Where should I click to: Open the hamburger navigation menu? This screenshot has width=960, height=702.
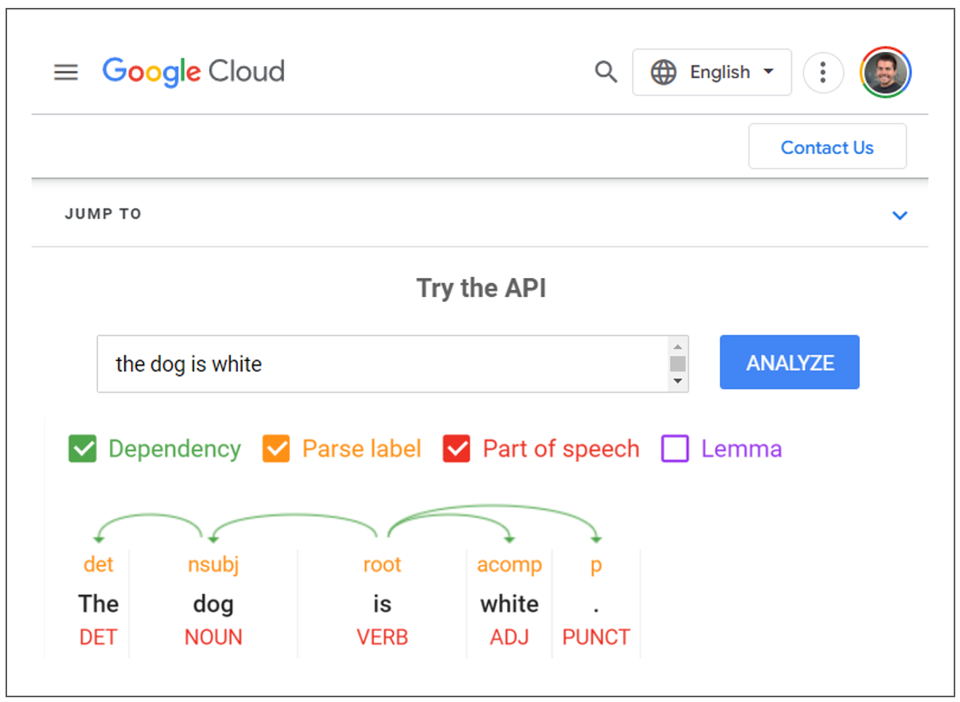tap(66, 73)
